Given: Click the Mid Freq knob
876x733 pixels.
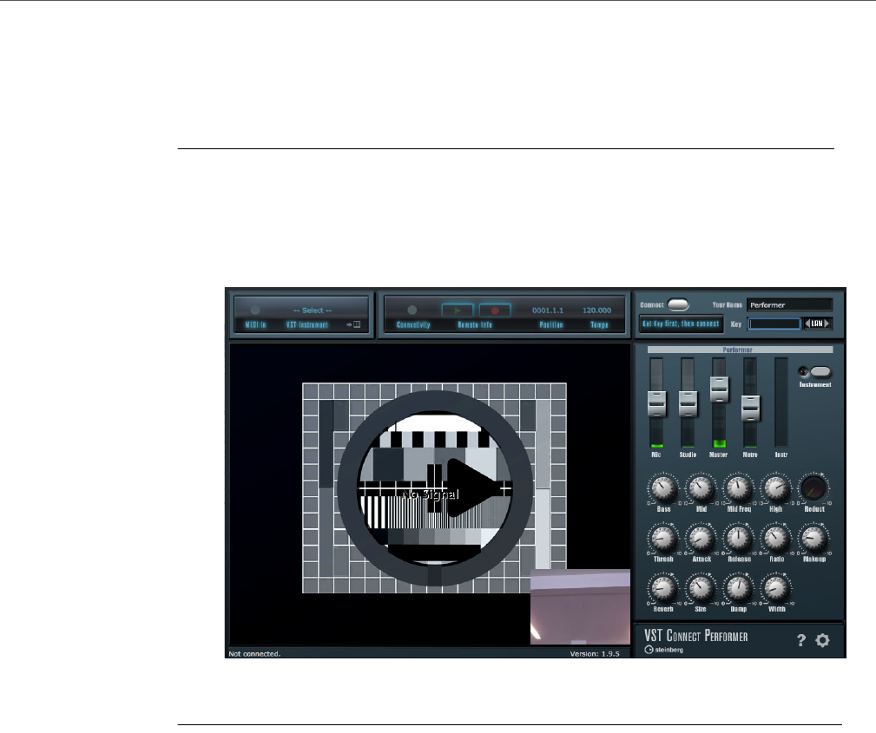Looking at the screenshot, I should (739, 489).
